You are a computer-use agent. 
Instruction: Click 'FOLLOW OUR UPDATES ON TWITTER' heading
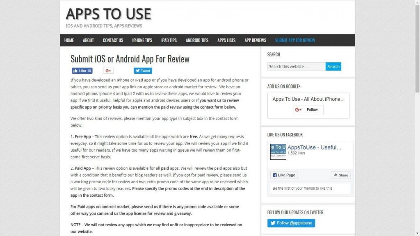coord(295,213)
